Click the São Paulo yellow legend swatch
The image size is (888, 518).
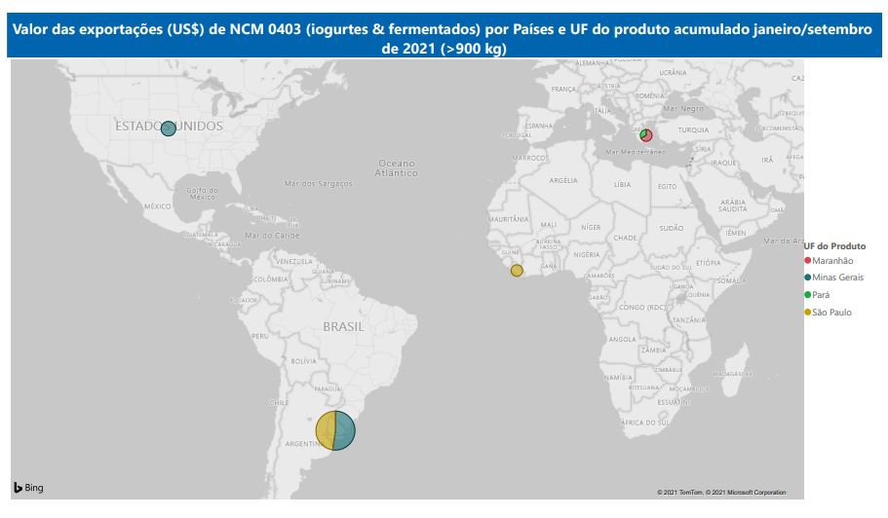pyautogui.click(x=807, y=313)
